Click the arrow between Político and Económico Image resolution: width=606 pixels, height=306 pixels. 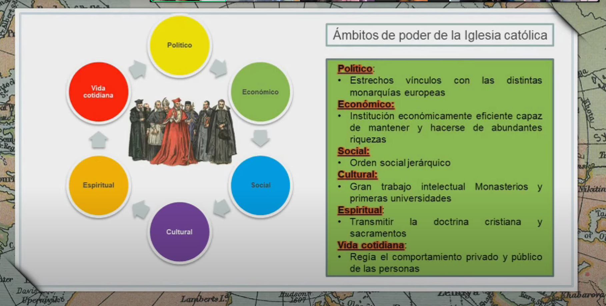pos(219,68)
